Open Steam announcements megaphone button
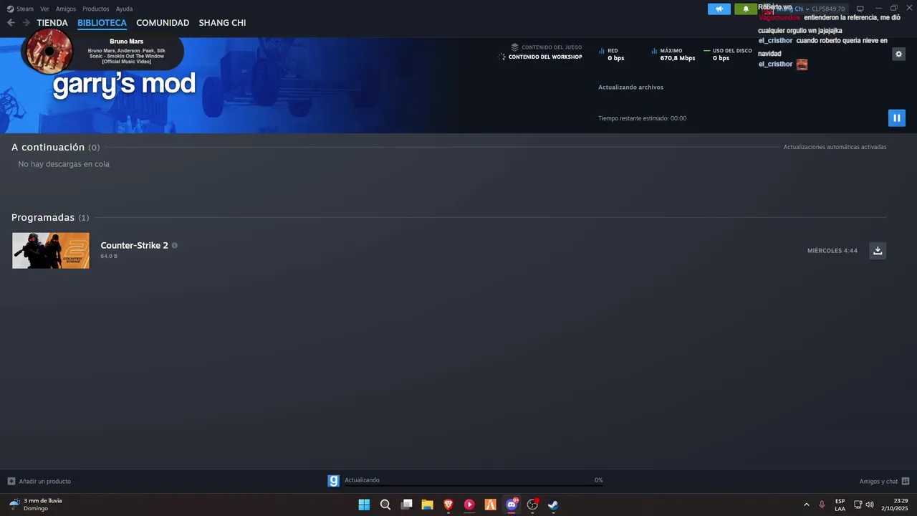Viewport: 917px width, 516px height. pyautogui.click(x=719, y=9)
